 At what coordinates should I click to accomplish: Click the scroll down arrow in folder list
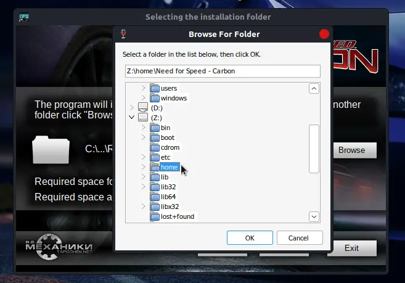click(x=314, y=216)
